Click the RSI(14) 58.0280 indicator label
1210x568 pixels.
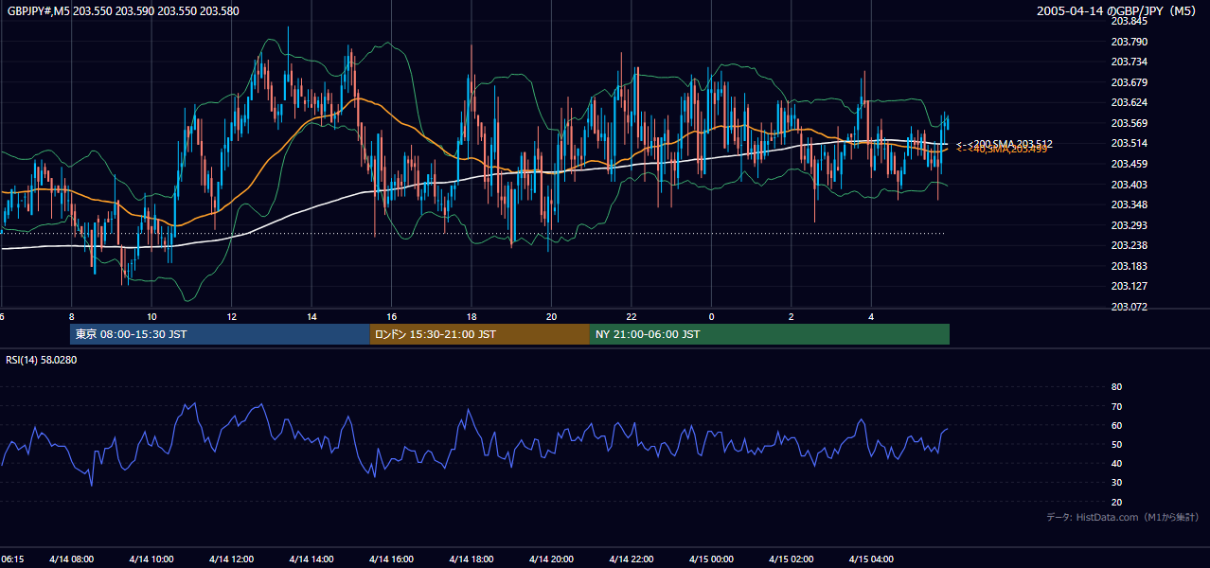[42, 360]
